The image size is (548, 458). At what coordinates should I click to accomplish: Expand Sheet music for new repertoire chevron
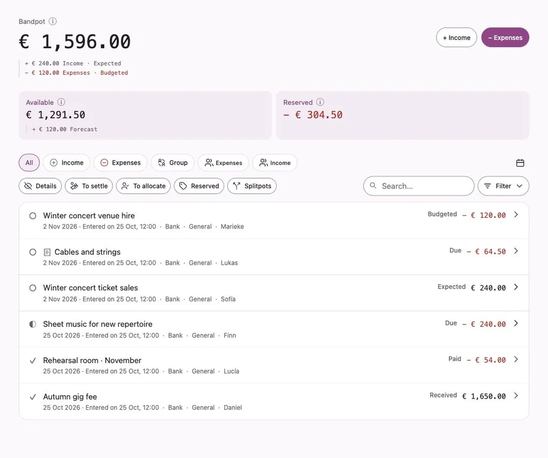516,324
